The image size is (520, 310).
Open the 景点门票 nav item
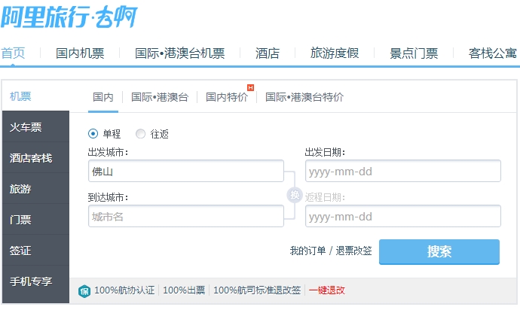(414, 53)
